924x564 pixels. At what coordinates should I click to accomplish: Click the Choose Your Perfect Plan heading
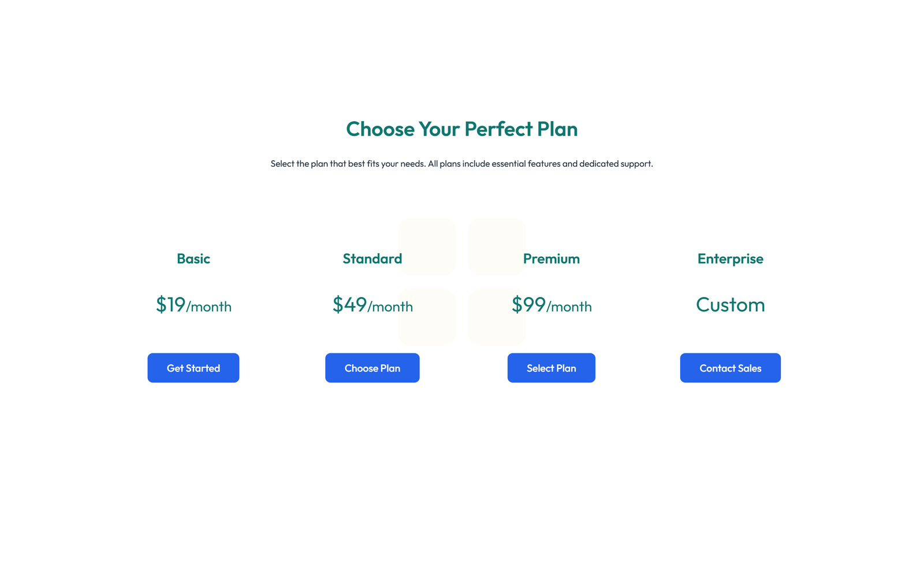[461, 129]
